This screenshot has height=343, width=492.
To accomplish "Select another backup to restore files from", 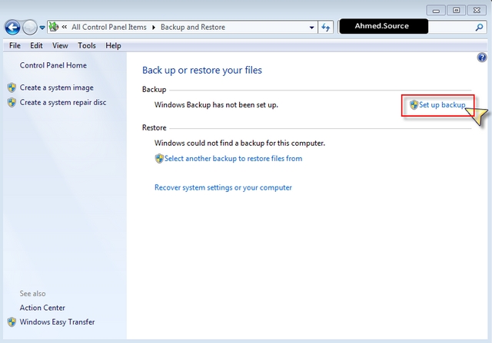I will click(233, 159).
